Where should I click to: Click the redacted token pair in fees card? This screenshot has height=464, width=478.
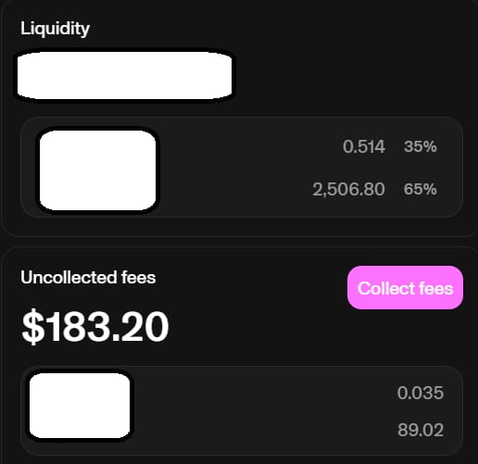(x=80, y=406)
